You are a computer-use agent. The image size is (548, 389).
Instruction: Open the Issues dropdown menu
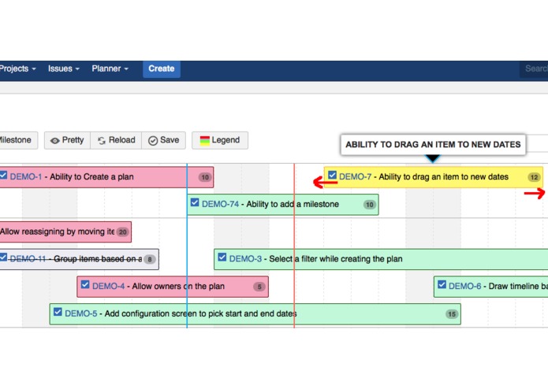click(64, 69)
